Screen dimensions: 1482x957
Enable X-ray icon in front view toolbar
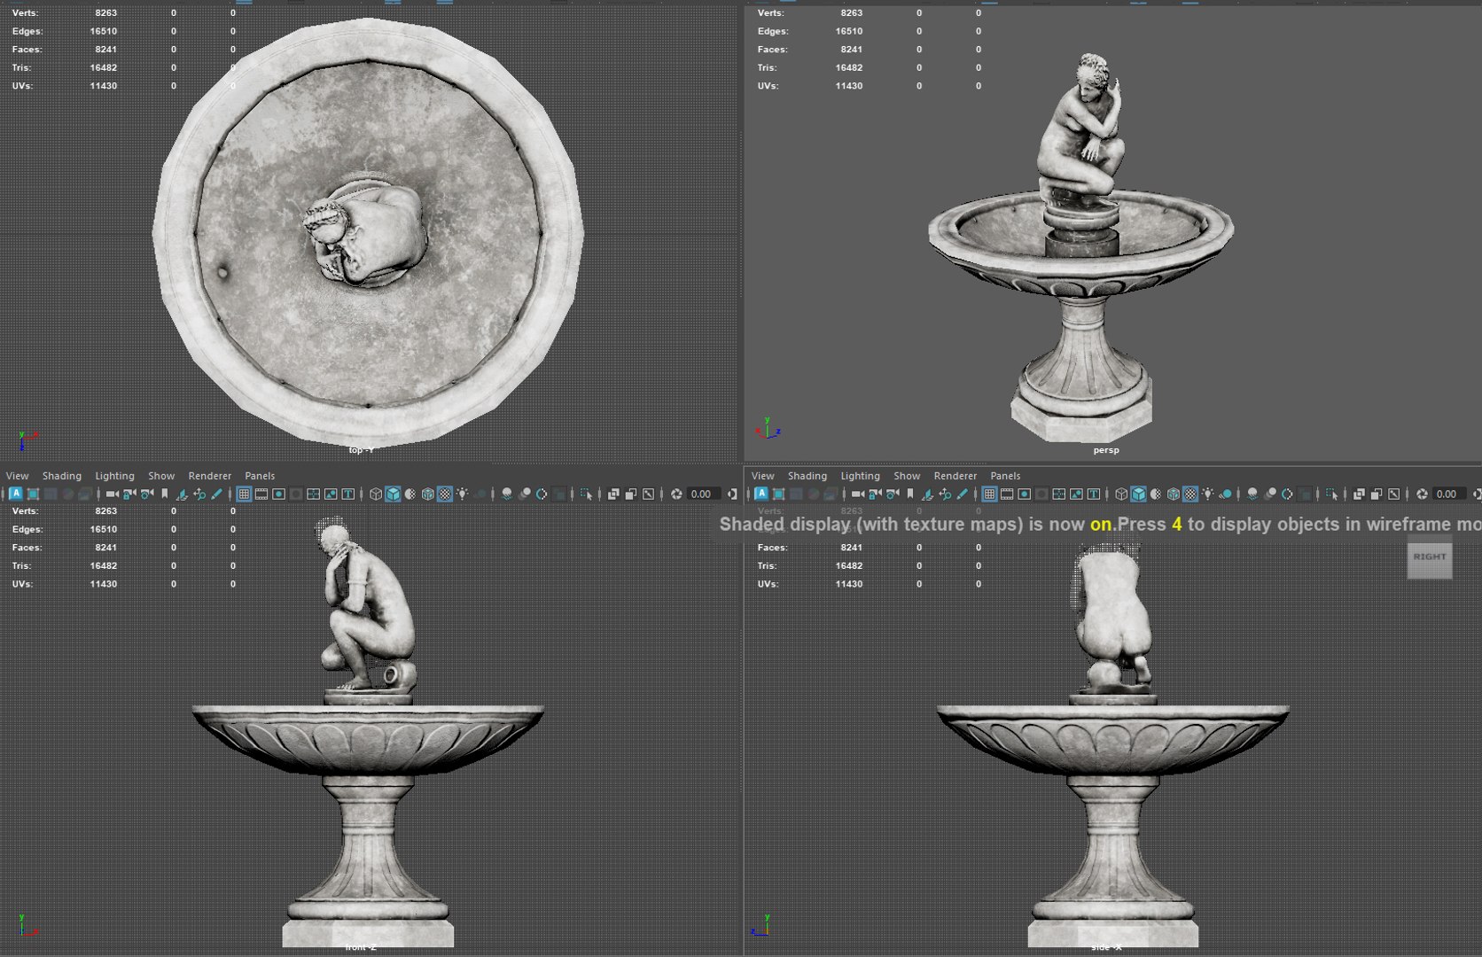[x=613, y=494]
